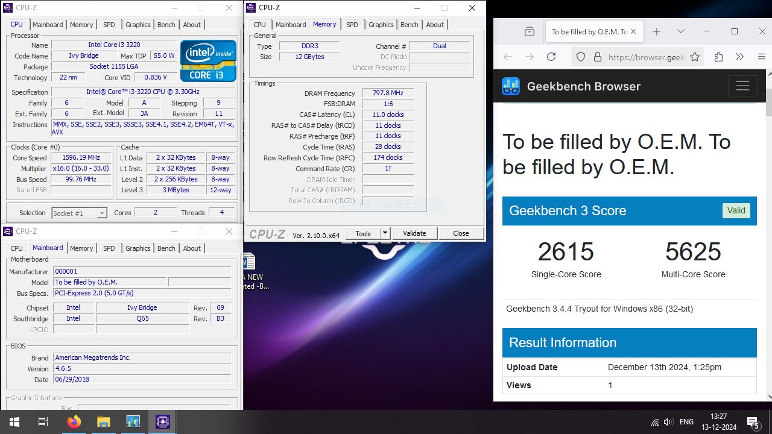Open a new Firefox tab
The image size is (772, 434).
657,31
